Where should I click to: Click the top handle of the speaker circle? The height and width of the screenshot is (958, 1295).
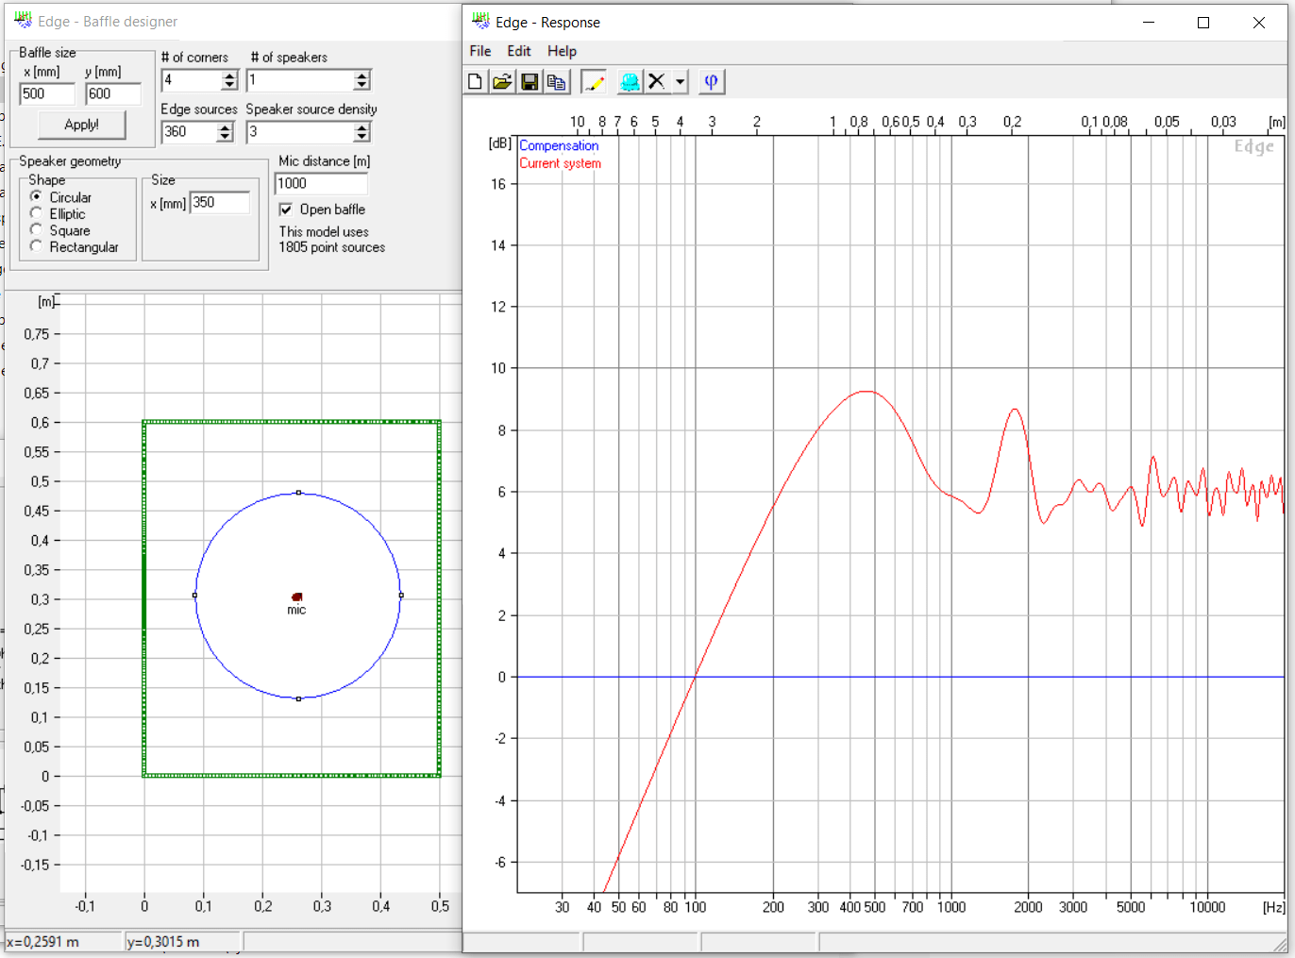click(298, 493)
